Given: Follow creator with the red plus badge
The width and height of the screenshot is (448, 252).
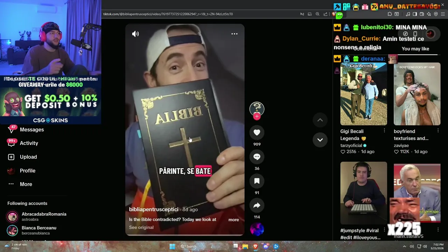Looking at the screenshot, I should click(x=257, y=117).
